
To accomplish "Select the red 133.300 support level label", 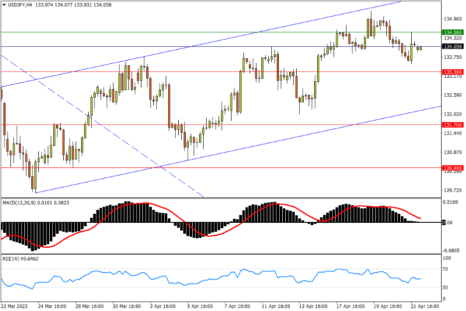I will (x=453, y=72).
